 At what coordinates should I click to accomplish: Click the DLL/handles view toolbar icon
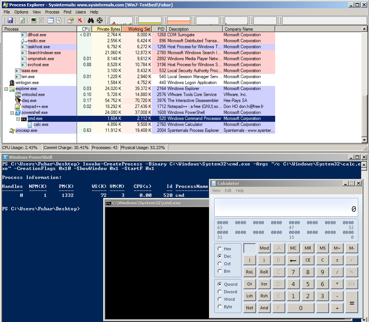click(59, 21)
